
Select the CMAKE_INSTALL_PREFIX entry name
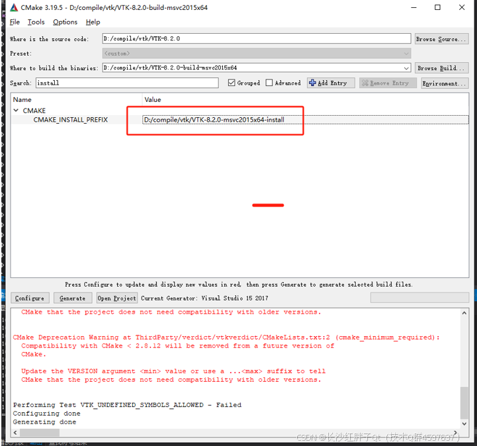coord(71,120)
